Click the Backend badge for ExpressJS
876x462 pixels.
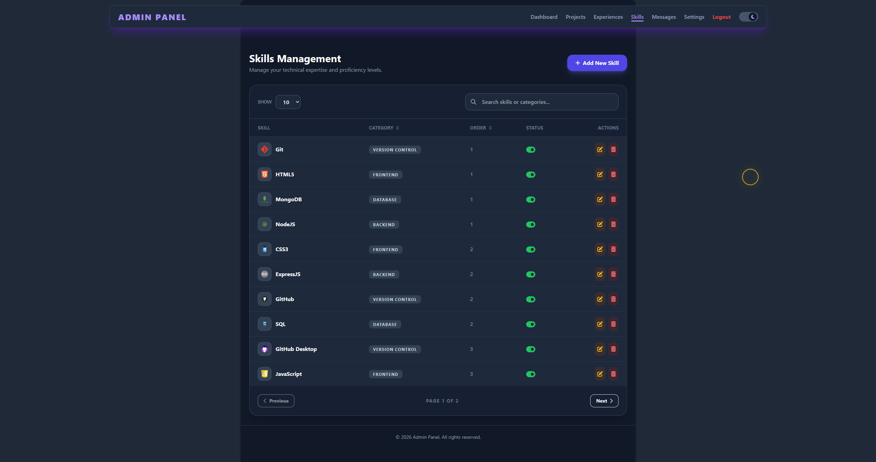384,274
